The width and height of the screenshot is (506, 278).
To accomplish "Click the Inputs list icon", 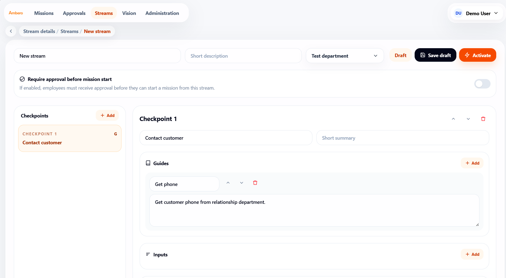I will click(148, 254).
